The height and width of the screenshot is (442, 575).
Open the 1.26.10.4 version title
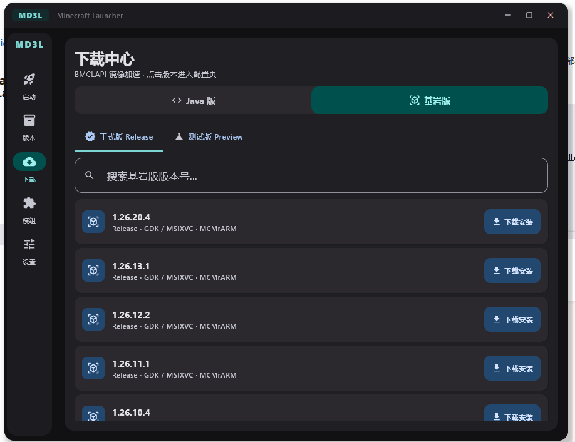(x=131, y=413)
